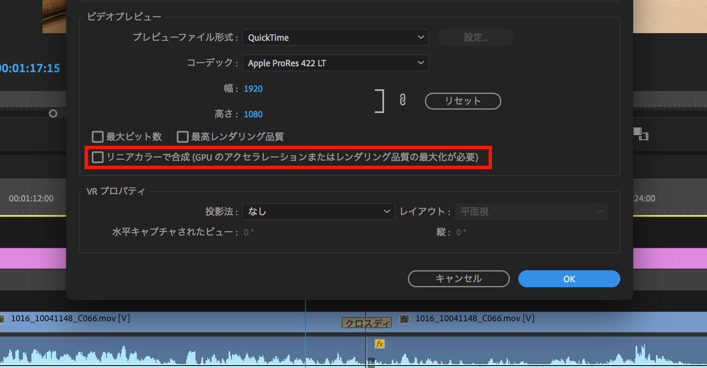Click the fx badge on the right C066.mov clip
The height and width of the screenshot is (368, 707).
404,319
